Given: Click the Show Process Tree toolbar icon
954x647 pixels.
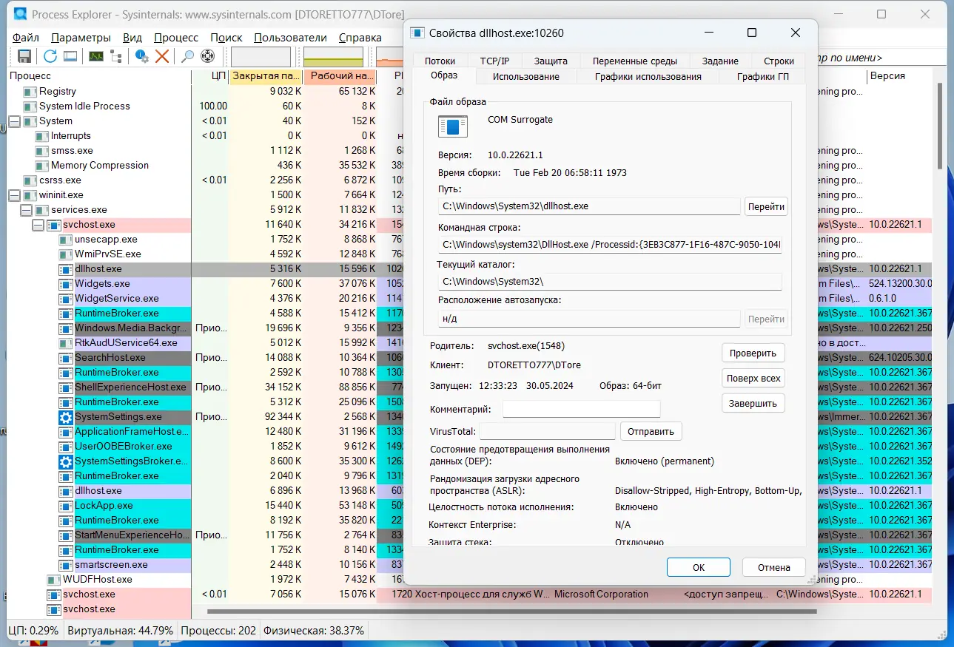Looking at the screenshot, I should tap(115, 56).
